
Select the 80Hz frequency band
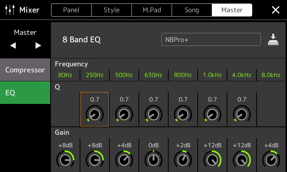point(65,75)
